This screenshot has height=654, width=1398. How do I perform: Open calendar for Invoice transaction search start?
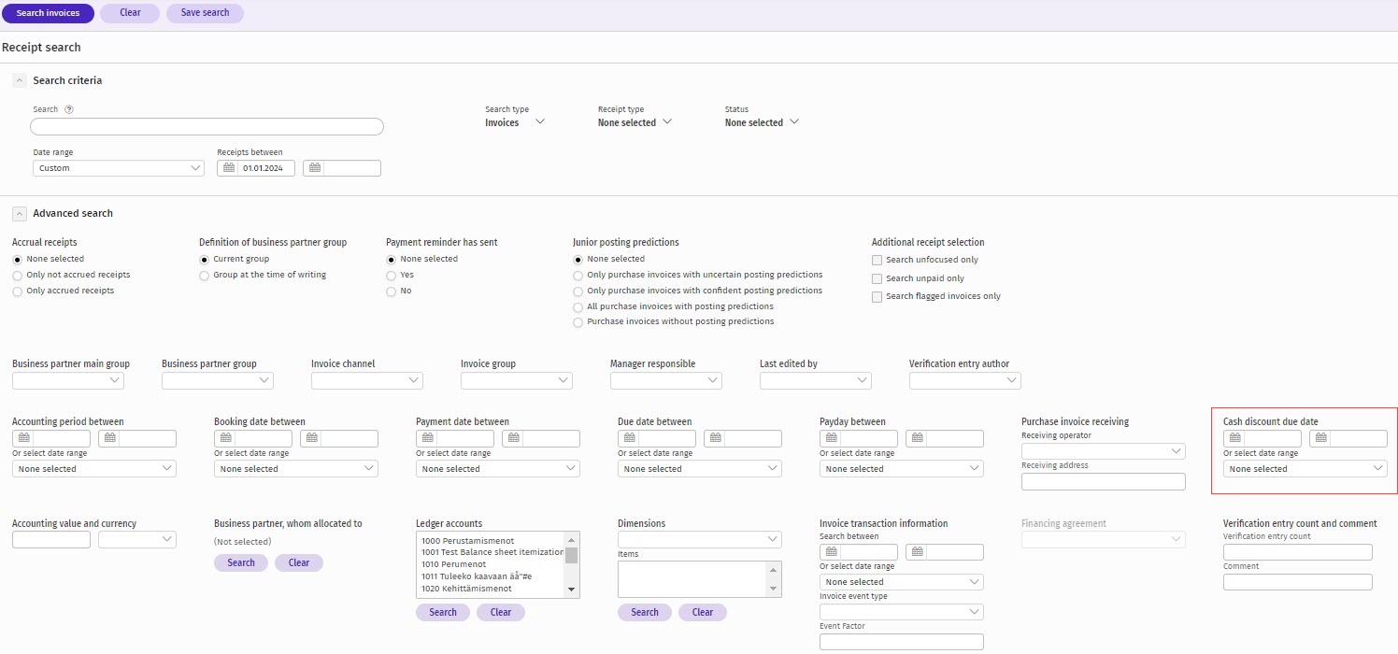831,552
